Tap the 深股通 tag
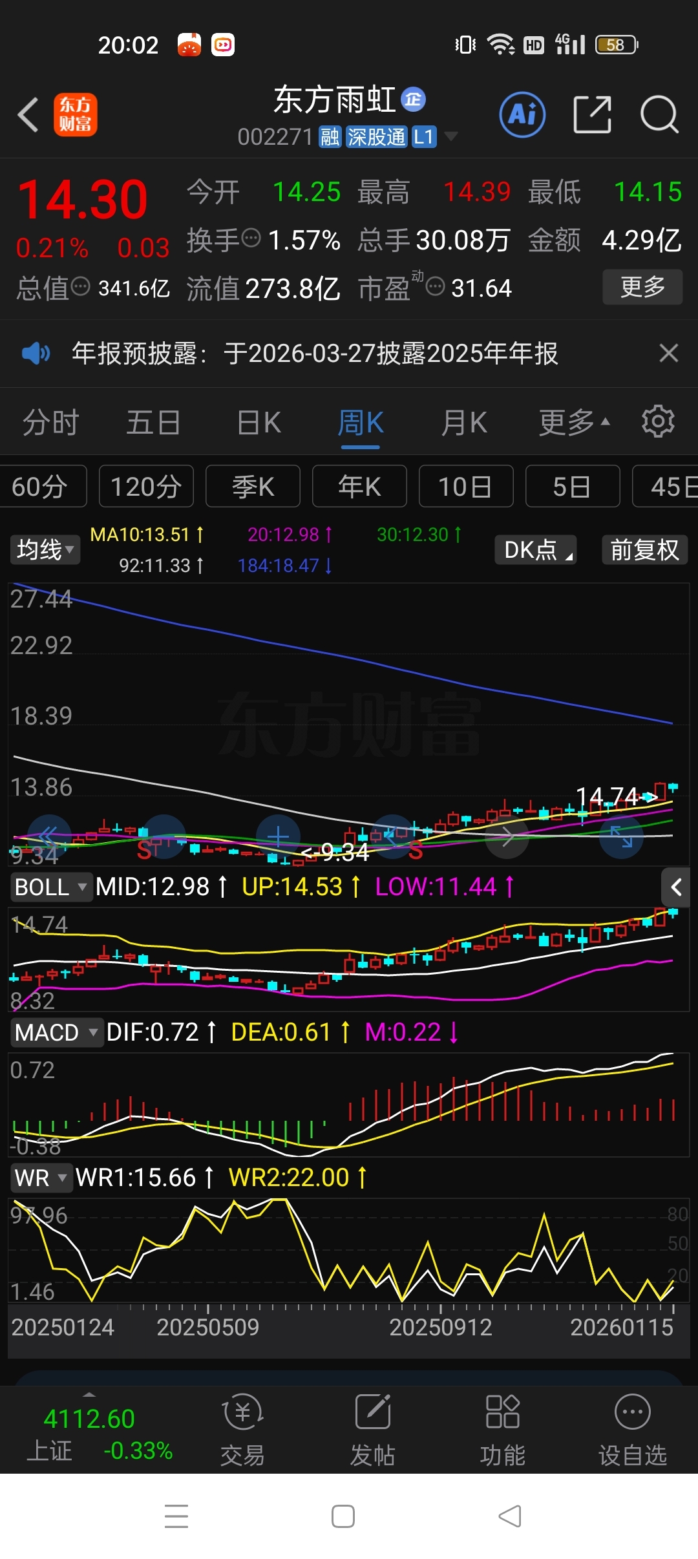 [x=376, y=136]
